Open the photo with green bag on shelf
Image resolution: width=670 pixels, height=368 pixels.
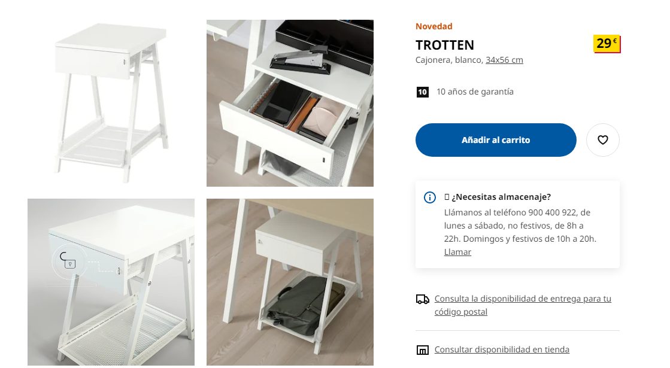290,282
